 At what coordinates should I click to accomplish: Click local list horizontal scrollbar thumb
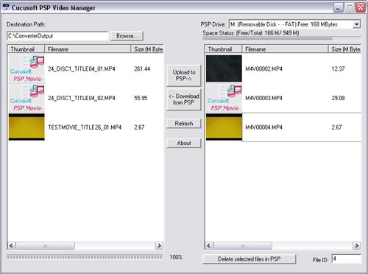click(x=46, y=245)
